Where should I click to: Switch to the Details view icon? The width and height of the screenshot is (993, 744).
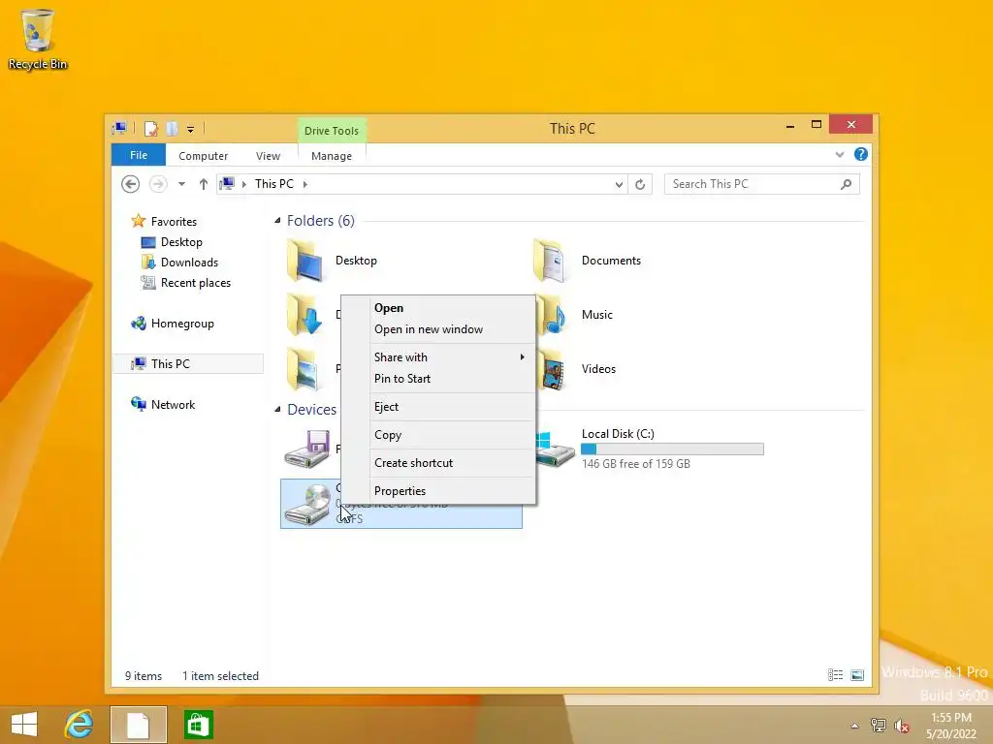tap(835, 675)
